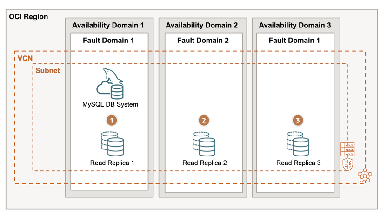The width and height of the screenshot is (387, 217).
Task: Click the "Availability Domain 3" heading
Action: 295,25
